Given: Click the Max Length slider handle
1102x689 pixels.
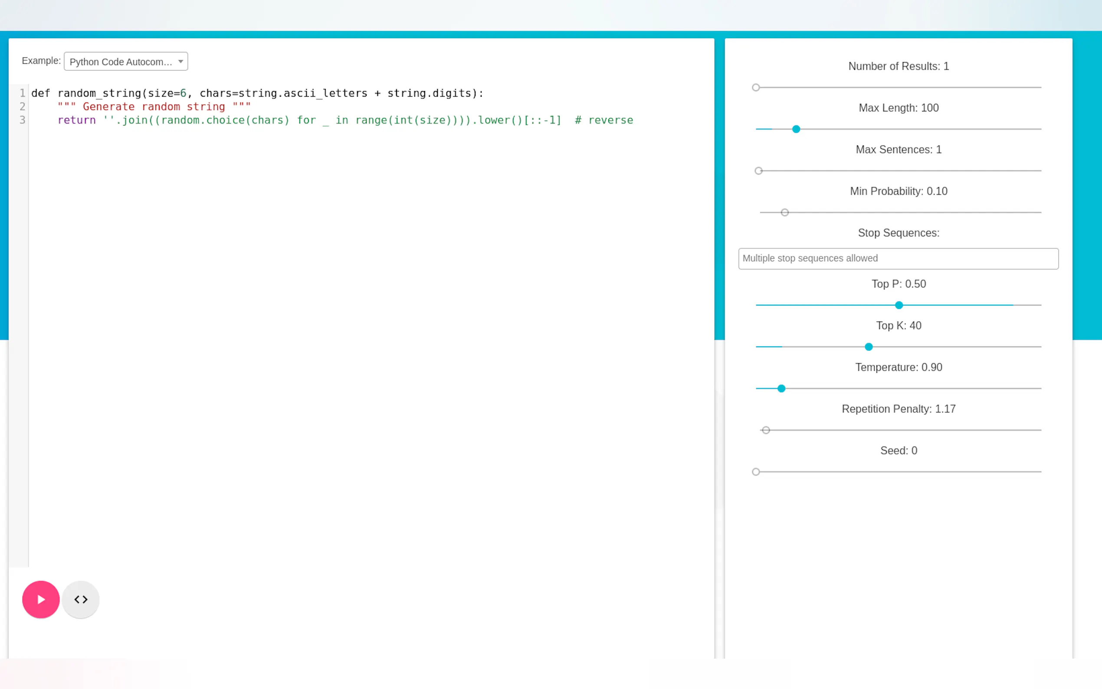Looking at the screenshot, I should click(x=796, y=129).
